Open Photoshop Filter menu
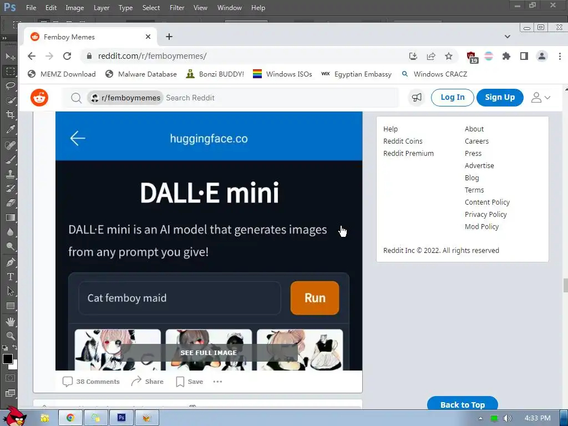The height and width of the screenshot is (426, 568). [177, 8]
